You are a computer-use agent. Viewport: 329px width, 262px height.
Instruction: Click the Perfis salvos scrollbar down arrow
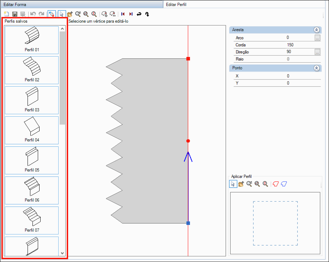coord(62,253)
